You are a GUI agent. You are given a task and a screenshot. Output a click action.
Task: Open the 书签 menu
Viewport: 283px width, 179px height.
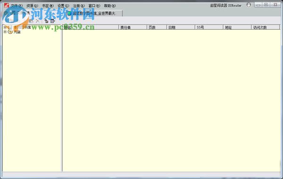point(48,6)
